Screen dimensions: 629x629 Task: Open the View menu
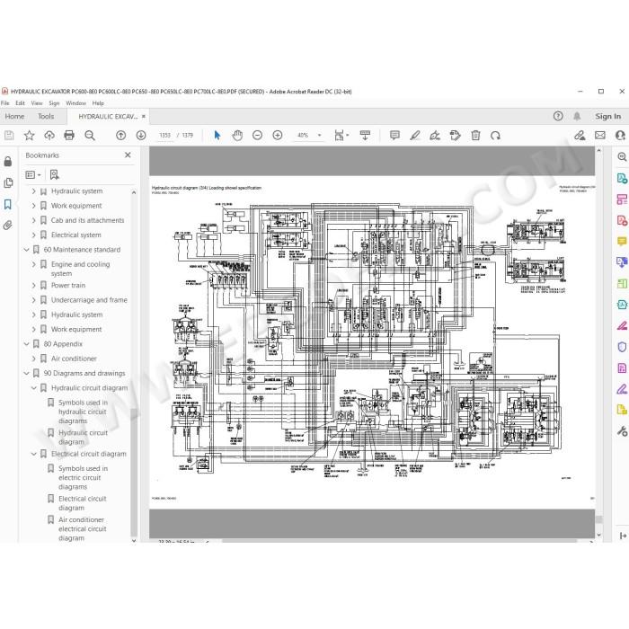pyautogui.click(x=37, y=103)
